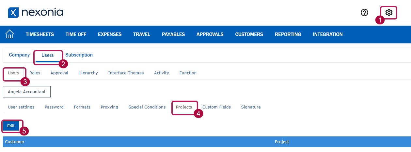Click the Nexonia logo
This screenshot has height=152, width=411.
click(36, 13)
